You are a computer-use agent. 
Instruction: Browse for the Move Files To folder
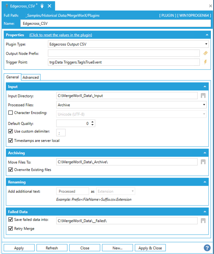(x=203, y=162)
